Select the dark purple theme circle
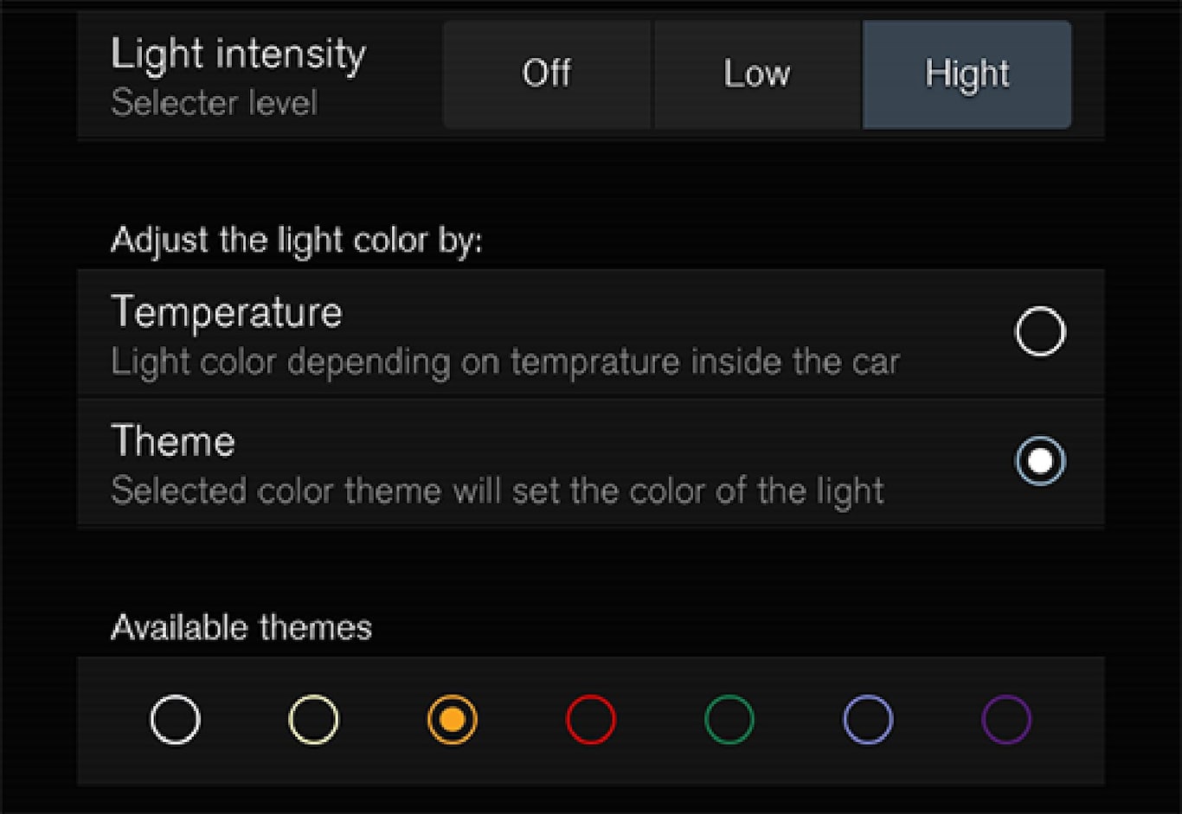The image size is (1182, 814). tap(1006, 719)
